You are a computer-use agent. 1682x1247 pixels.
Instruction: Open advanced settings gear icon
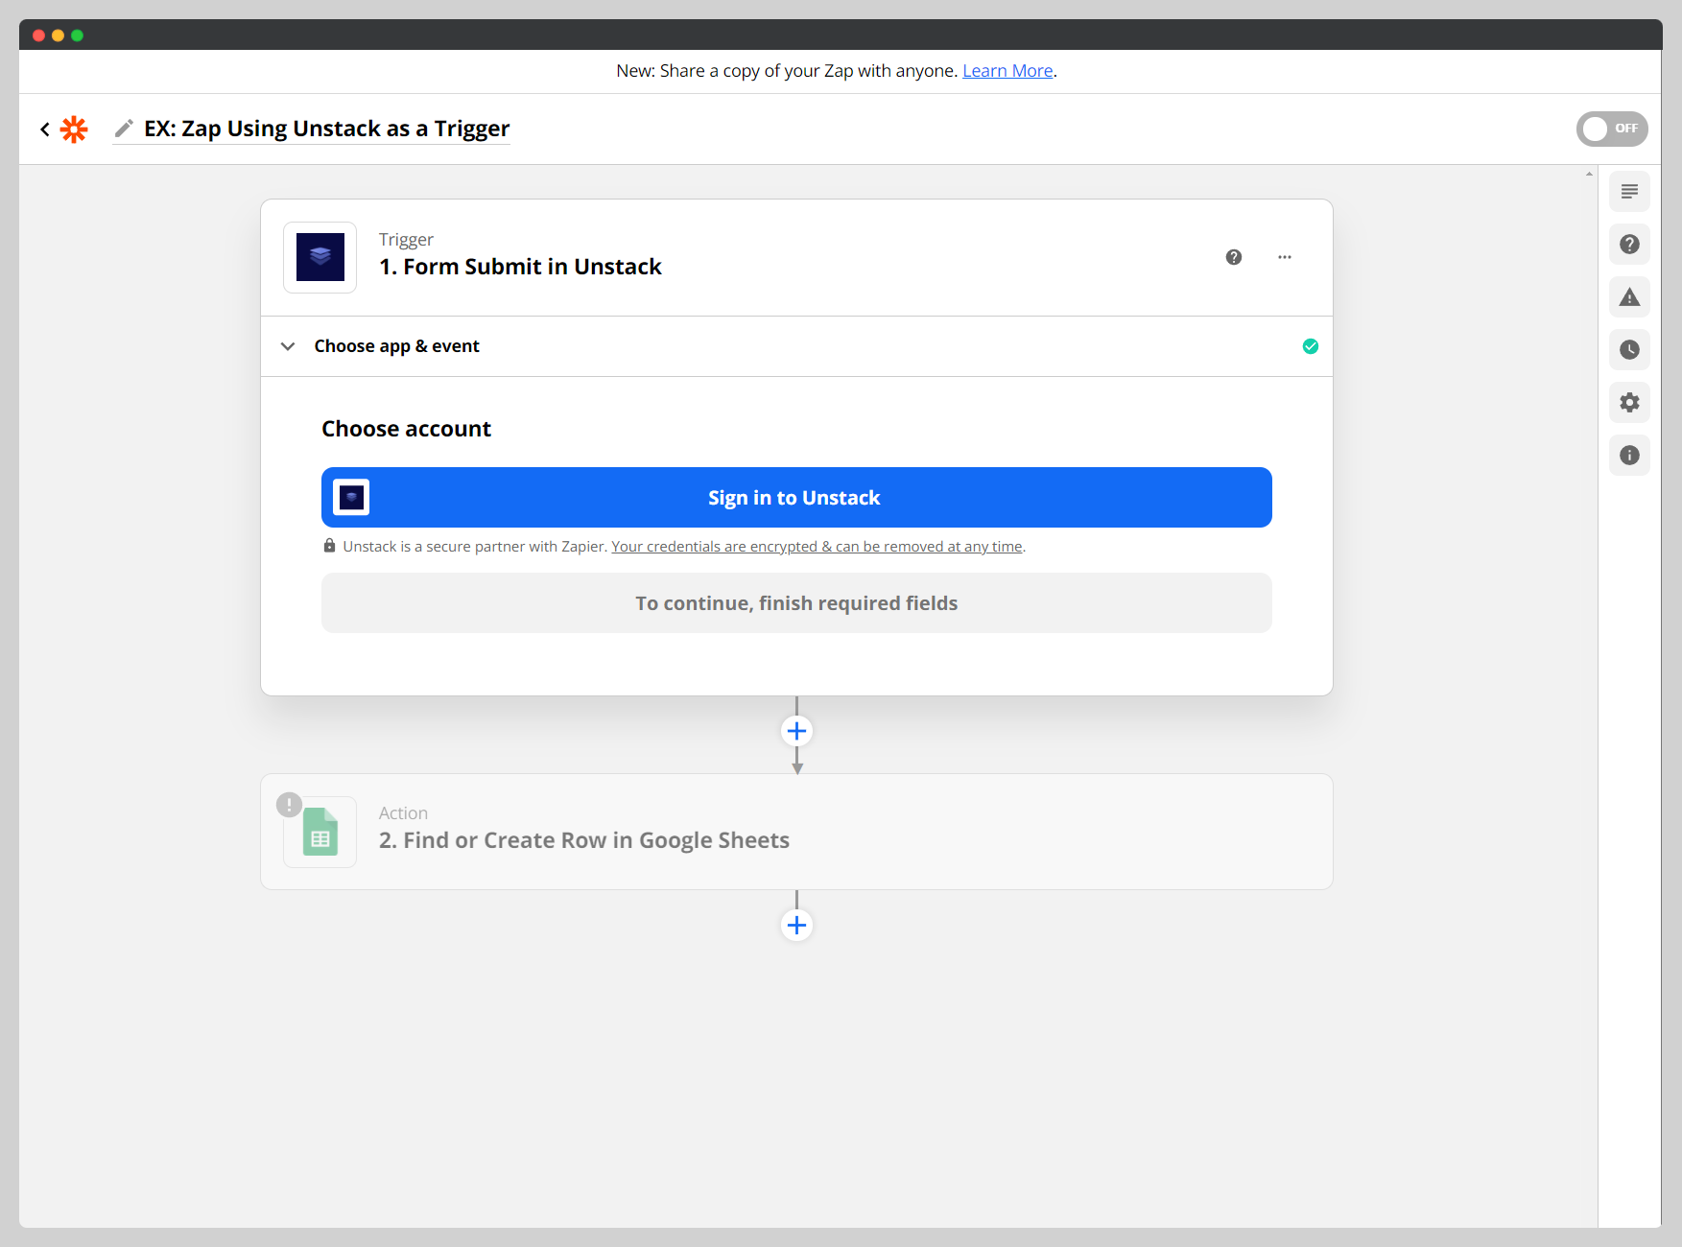[x=1628, y=402]
